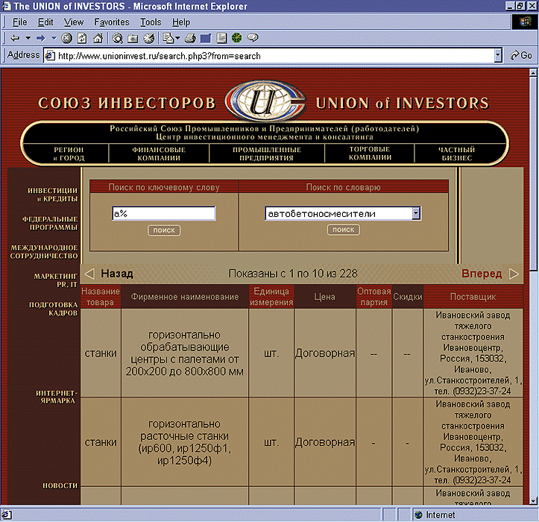Click the Discuss notepad toolbar icon
The image size is (539, 522).
click(221, 38)
